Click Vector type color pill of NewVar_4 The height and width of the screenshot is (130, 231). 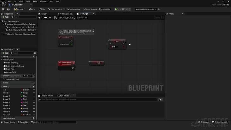click(x=22, y=109)
